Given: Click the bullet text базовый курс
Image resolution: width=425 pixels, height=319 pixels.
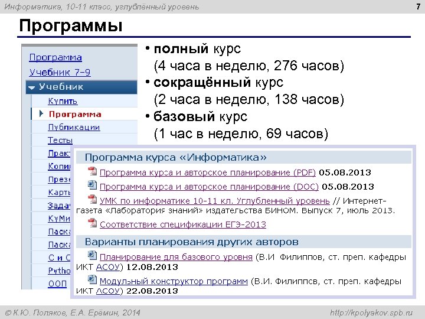Looking at the screenshot, I should pos(200,116).
